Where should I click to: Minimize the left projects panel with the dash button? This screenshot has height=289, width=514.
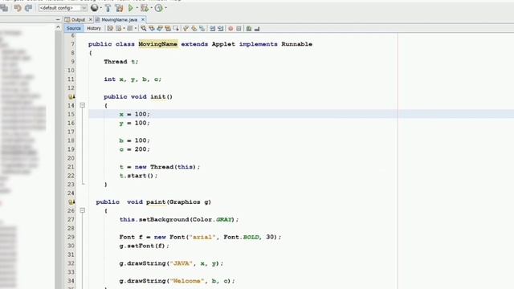(58, 19)
